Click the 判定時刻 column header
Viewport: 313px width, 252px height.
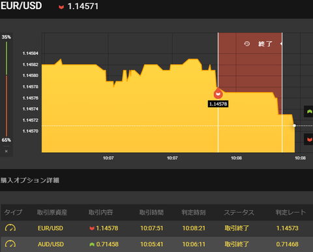194,212
